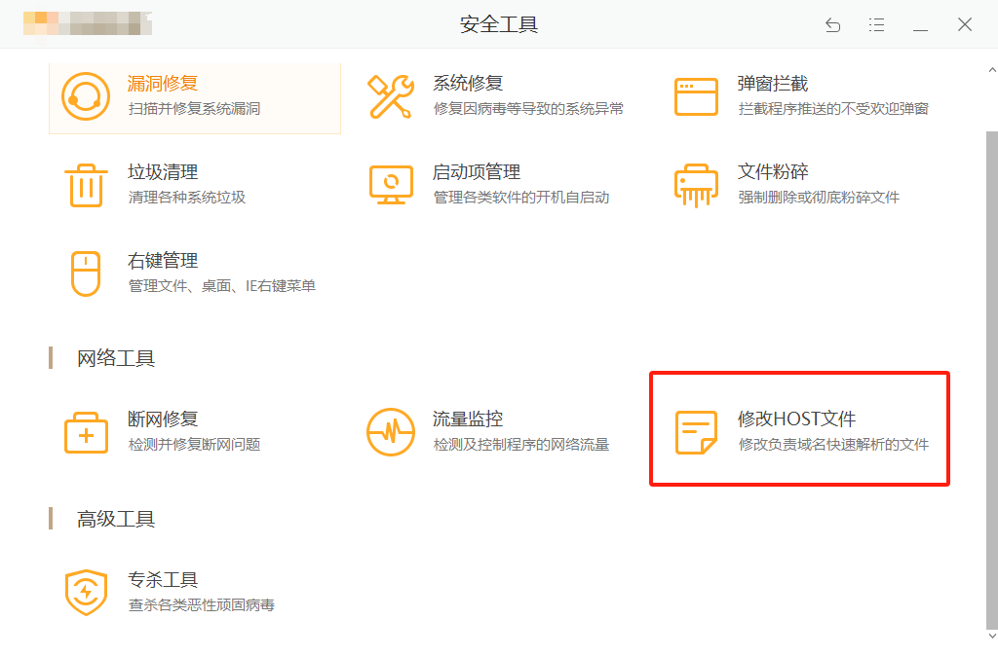This screenshot has width=998, height=656.
Task: Click description 管理各类软件的开机自启动
Action: pyautogui.click(x=521, y=197)
